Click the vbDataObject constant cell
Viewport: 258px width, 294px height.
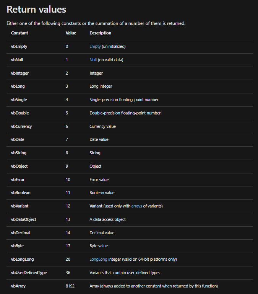pos(24,219)
